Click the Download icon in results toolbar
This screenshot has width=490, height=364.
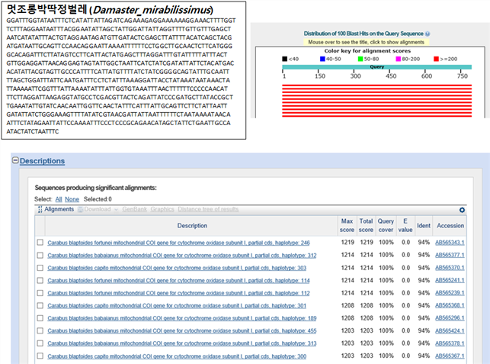(x=80, y=209)
